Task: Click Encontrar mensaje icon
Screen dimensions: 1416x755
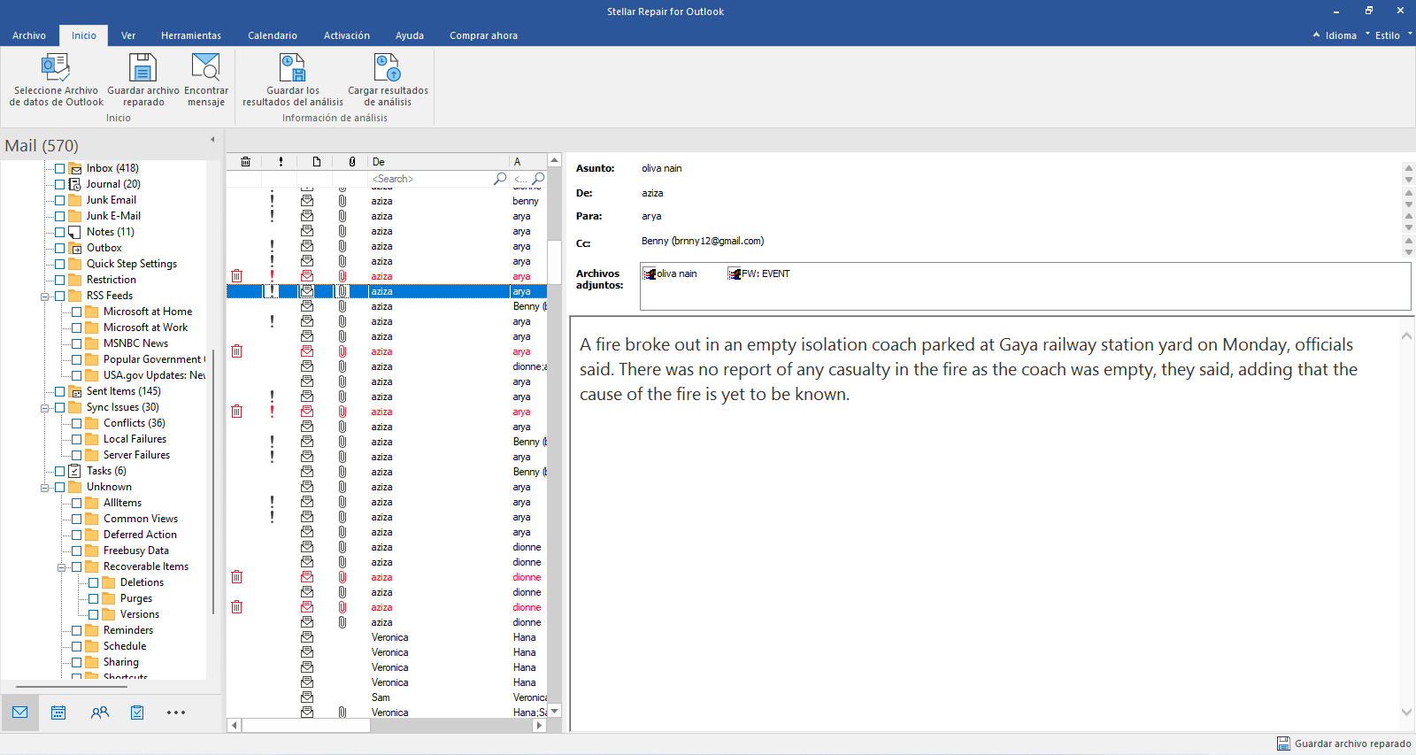Action: [x=206, y=67]
